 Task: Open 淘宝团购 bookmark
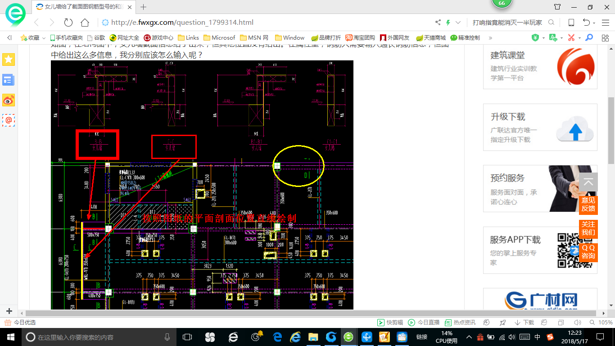[360, 38]
